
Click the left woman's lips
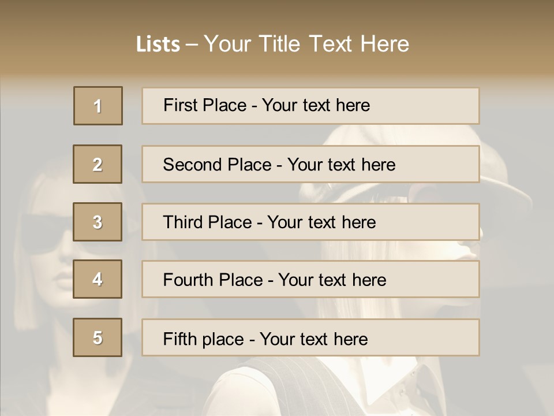65,280
